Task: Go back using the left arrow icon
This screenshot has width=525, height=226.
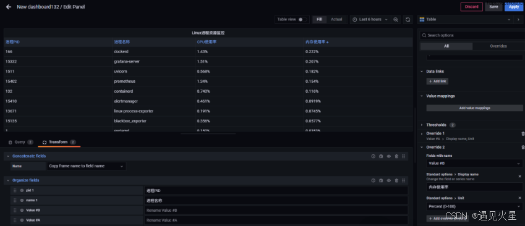Action: pyautogui.click(x=9, y=7)
